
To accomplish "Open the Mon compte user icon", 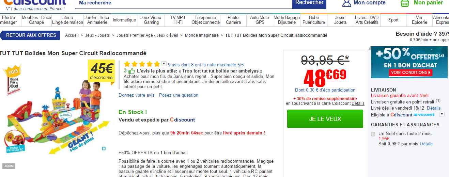I will tap(346, 3).
